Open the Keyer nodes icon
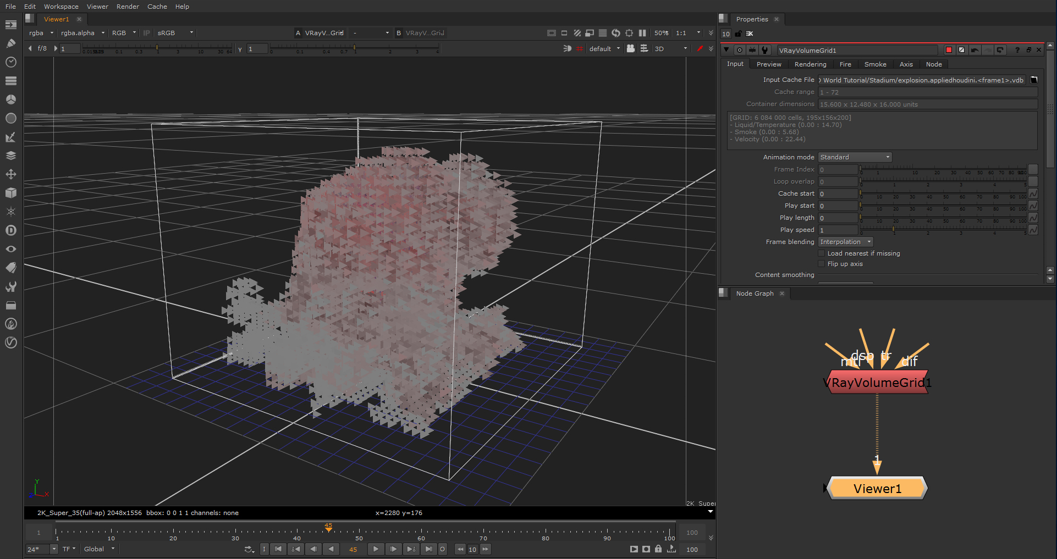 point(10,137)
